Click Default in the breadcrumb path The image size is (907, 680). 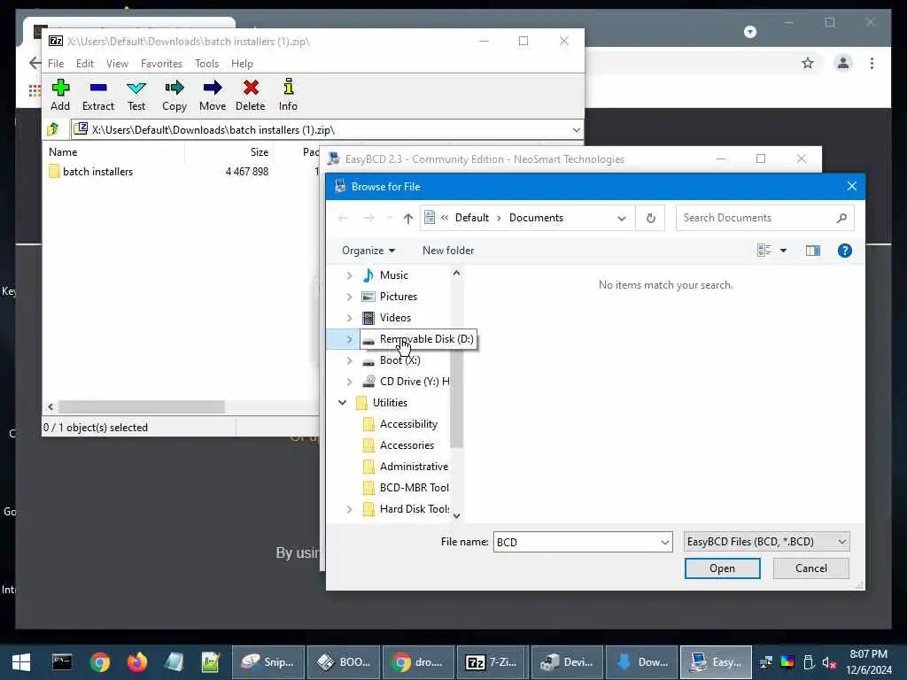(471, 218)
